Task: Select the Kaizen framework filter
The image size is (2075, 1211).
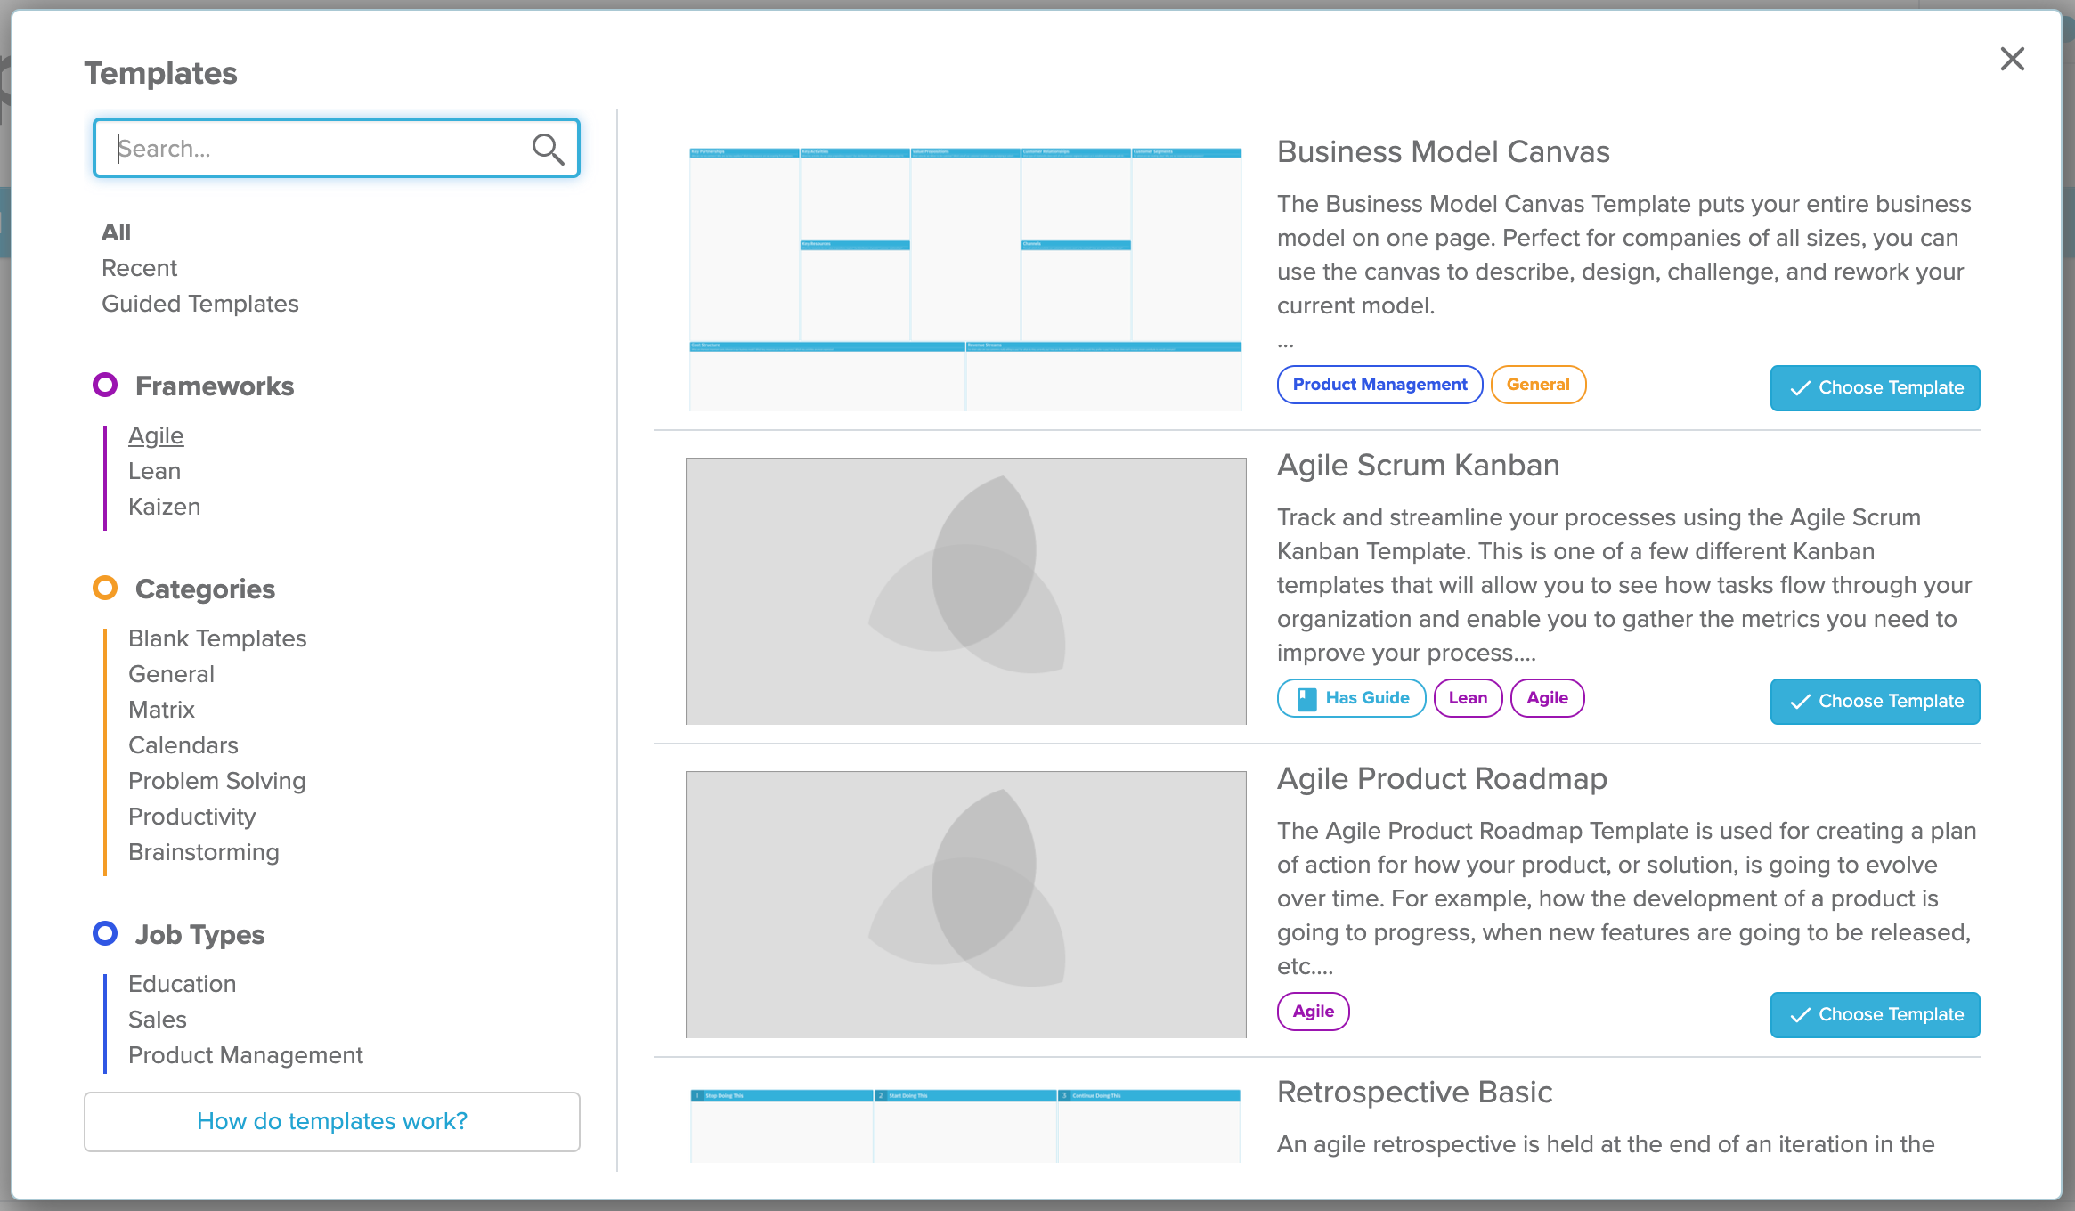Action: 166,506
